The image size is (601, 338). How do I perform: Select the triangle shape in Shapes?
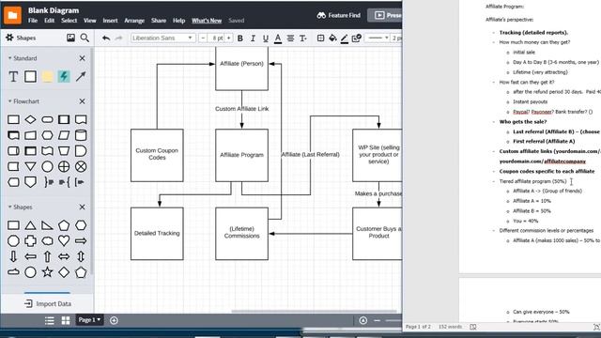tap(30, 225)
